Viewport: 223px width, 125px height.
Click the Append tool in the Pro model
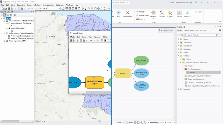(x=123, y=73)
